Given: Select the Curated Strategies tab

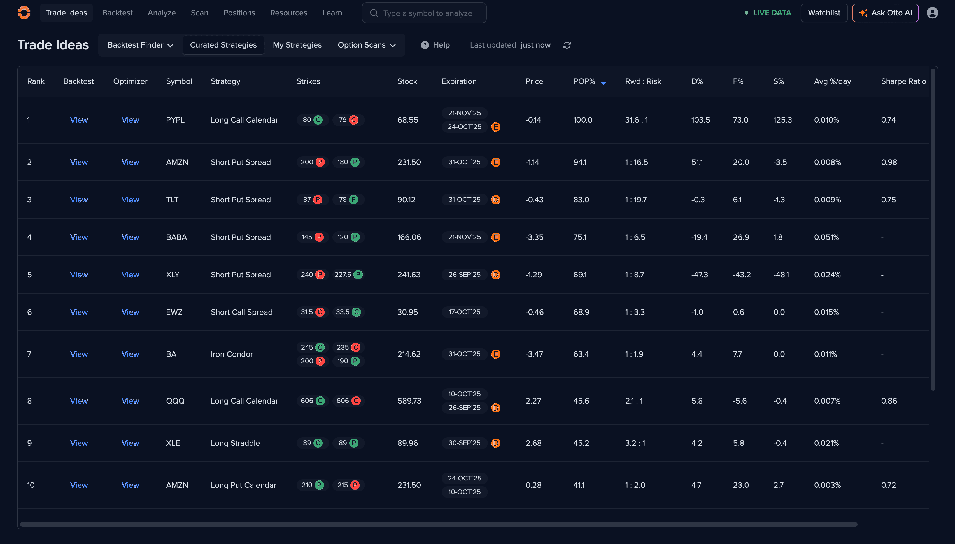Looking at the screenshot, I should click(x=223, y=45).
